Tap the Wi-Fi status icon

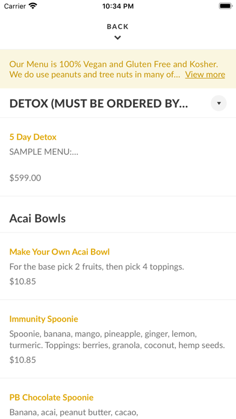coord(33,6)
